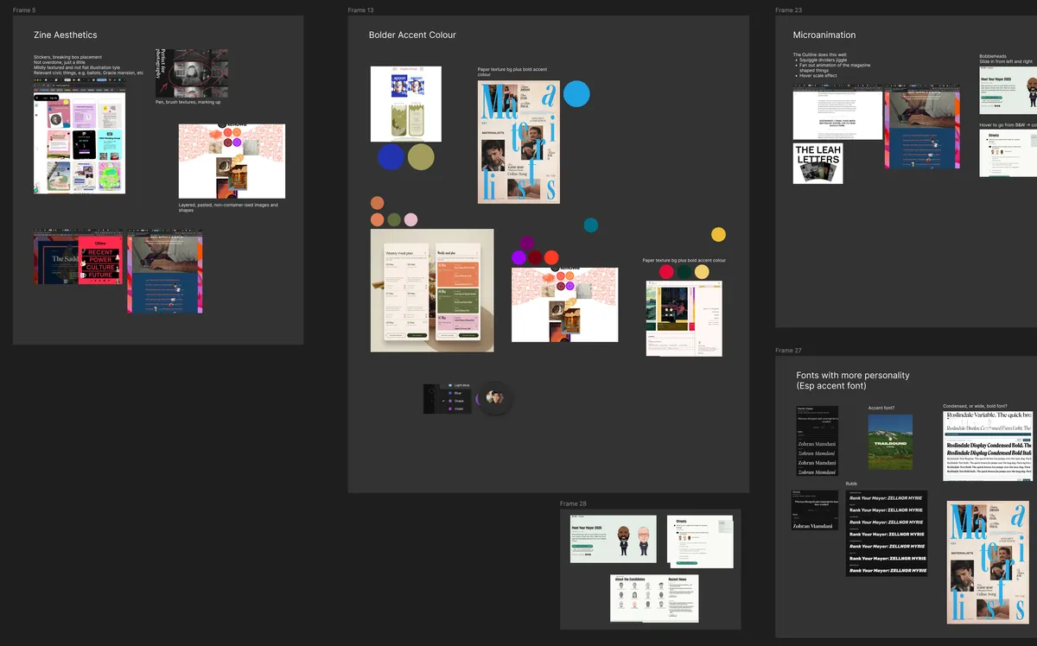Pick the olive-khaki circle swatch
The image size is (1037, 646).
(x=421, y=157)
